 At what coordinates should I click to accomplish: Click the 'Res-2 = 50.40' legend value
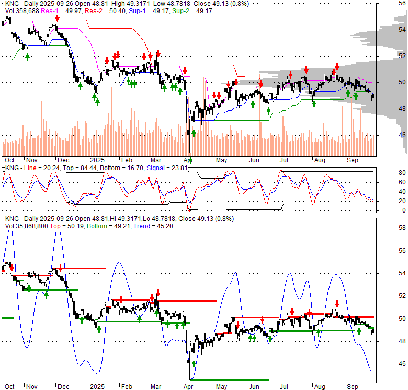pos(106,11)
